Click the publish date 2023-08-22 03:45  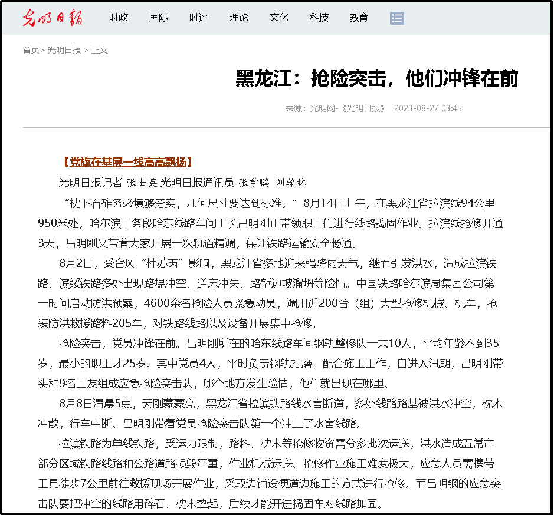[x=428, y=108]
